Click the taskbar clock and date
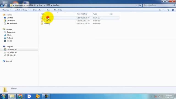The width and height of the screenshot is (176, 99). (x=169, y=97)
